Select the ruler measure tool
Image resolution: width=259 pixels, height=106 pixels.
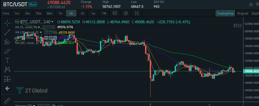(x=7, y=100)
